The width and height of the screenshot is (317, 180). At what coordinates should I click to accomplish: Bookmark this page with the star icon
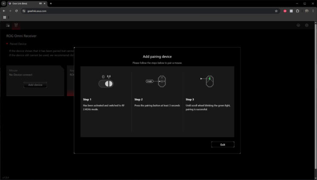276,11
